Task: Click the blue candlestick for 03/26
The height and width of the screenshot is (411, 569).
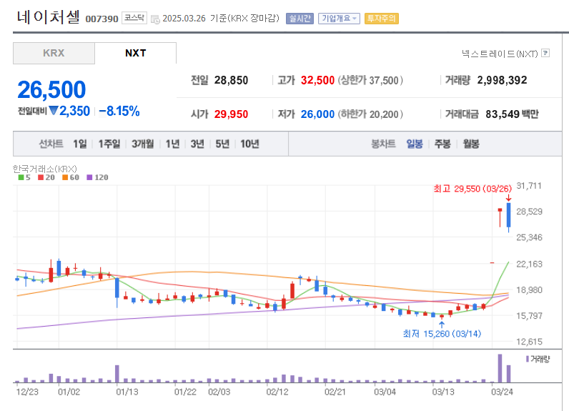Action: (x=509, y=217)
